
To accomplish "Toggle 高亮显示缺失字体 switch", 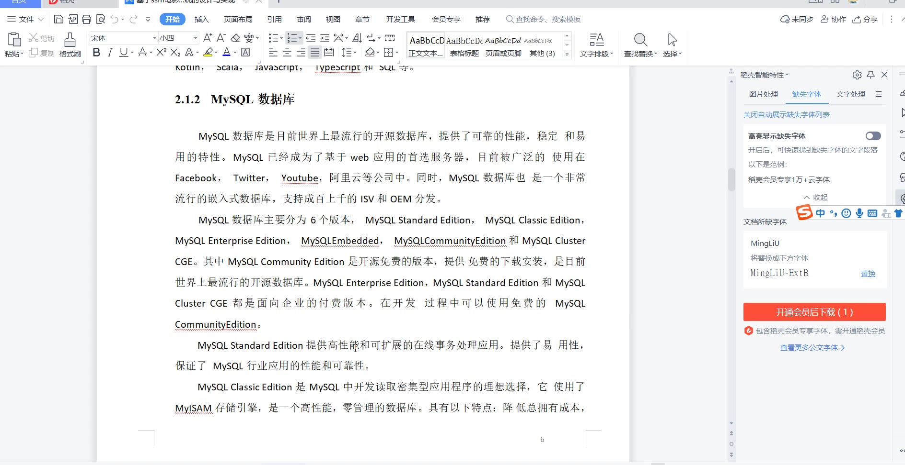I will (873, 136).
